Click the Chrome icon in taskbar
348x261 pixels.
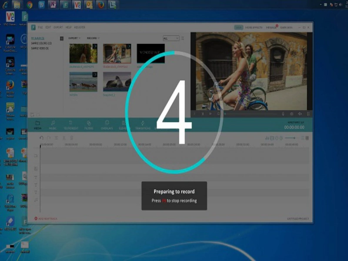click(29, 5)
